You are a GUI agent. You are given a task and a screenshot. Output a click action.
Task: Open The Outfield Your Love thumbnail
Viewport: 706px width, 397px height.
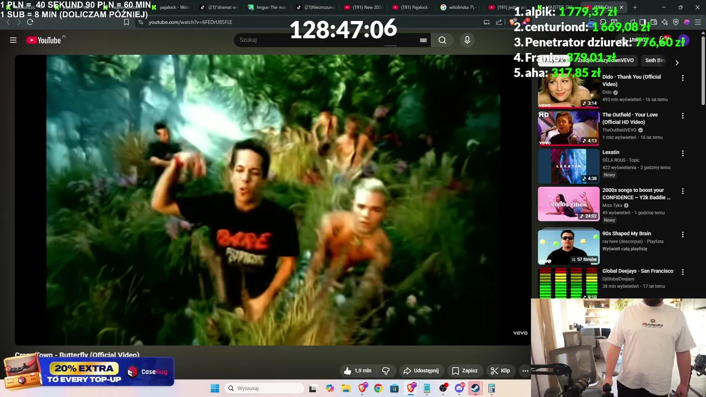(569, 128)
